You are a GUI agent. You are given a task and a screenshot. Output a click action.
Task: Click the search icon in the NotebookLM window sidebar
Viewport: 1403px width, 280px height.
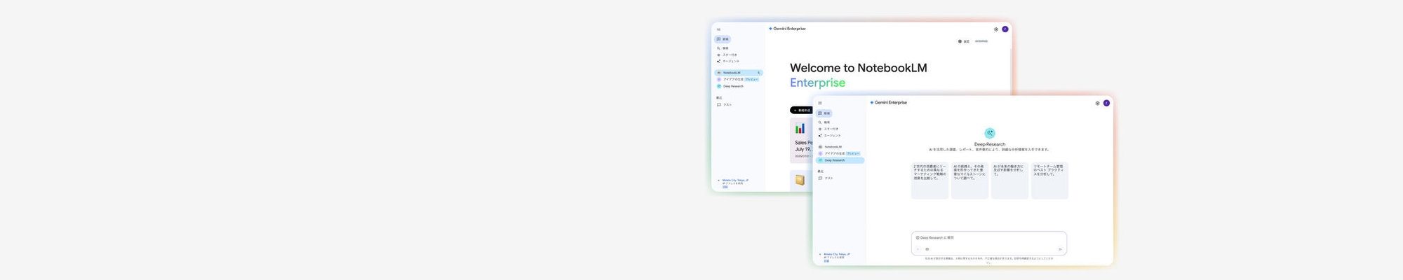718,48
